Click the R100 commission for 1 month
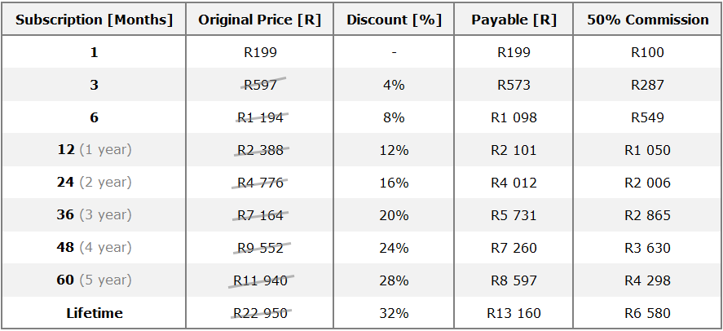 (x=648, y=52)
